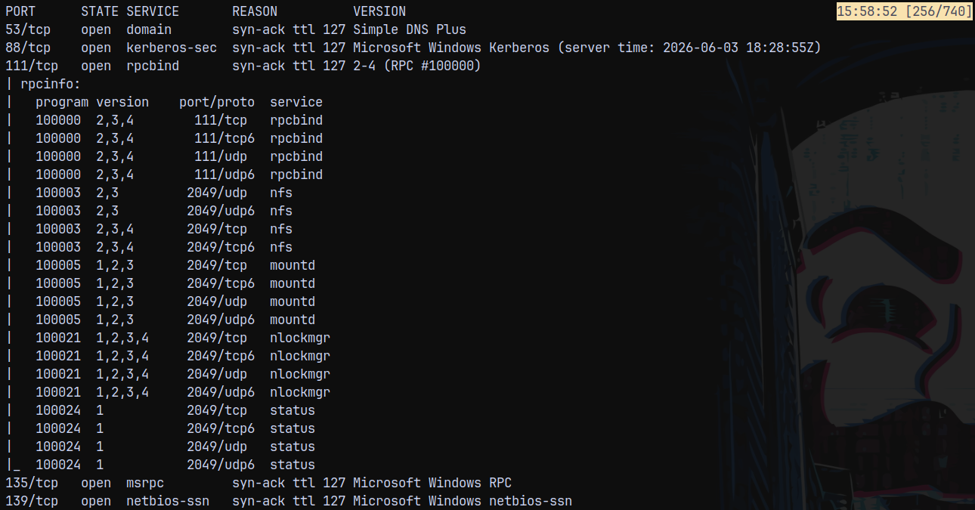Select the Microsoft Windows Kerberos version text
Image resolution: width=975 pixels, height=510 pixels.
(x=451, y=48)
